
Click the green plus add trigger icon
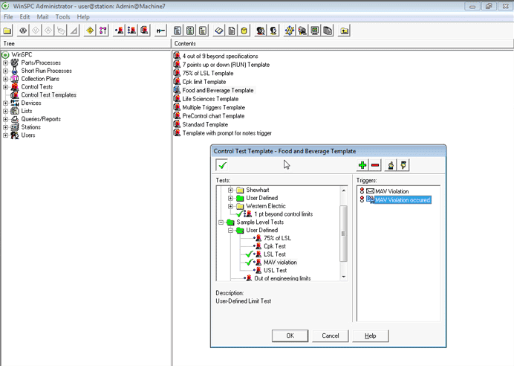coord(362,165)
